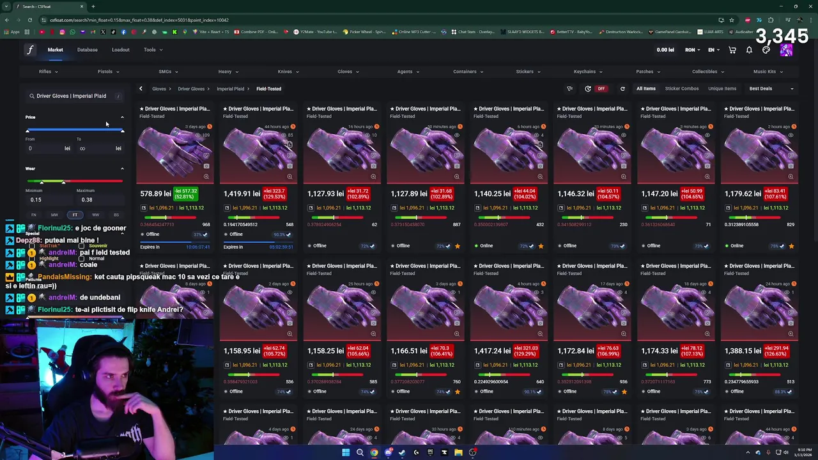This screenshot has width=818, height=460.
Task: Open the EN language dropdown
Action: pyautogui.click(x=714, y=50)
